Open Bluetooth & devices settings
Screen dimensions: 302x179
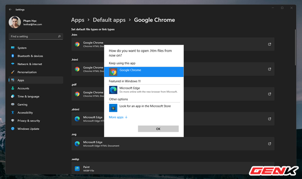(x=36, y=56)
